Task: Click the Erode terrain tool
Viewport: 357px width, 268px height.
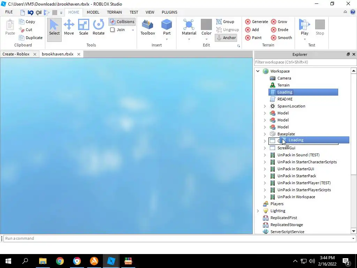Action: click(x=280, y=30)
